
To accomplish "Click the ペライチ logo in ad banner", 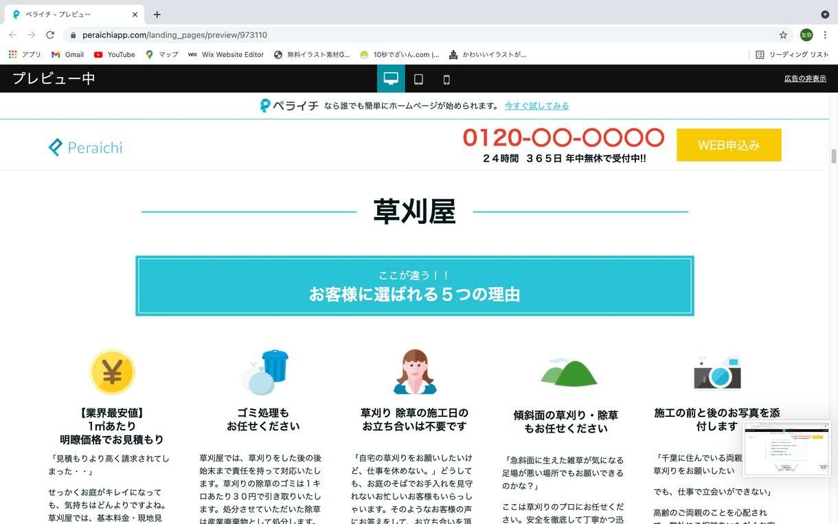I will [x=289, y=106].
